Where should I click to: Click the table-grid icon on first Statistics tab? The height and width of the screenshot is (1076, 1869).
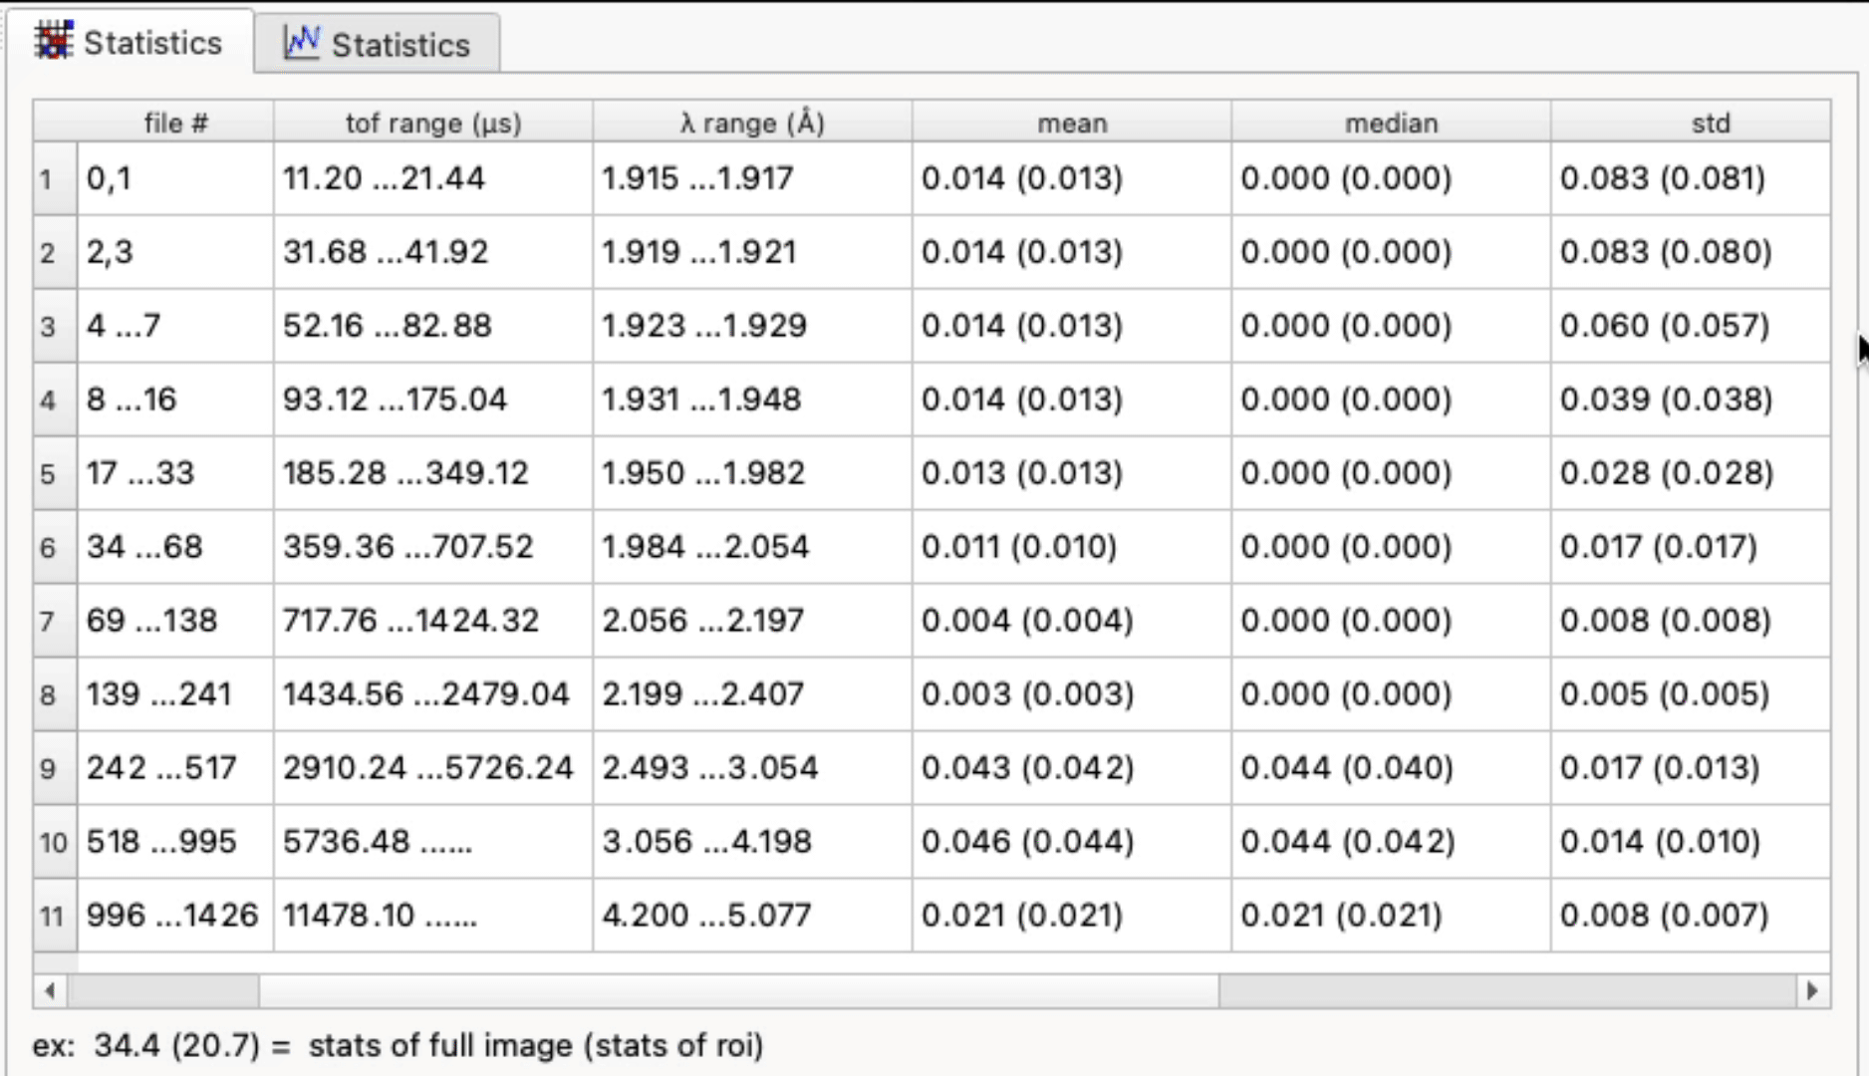click(54, 41)
